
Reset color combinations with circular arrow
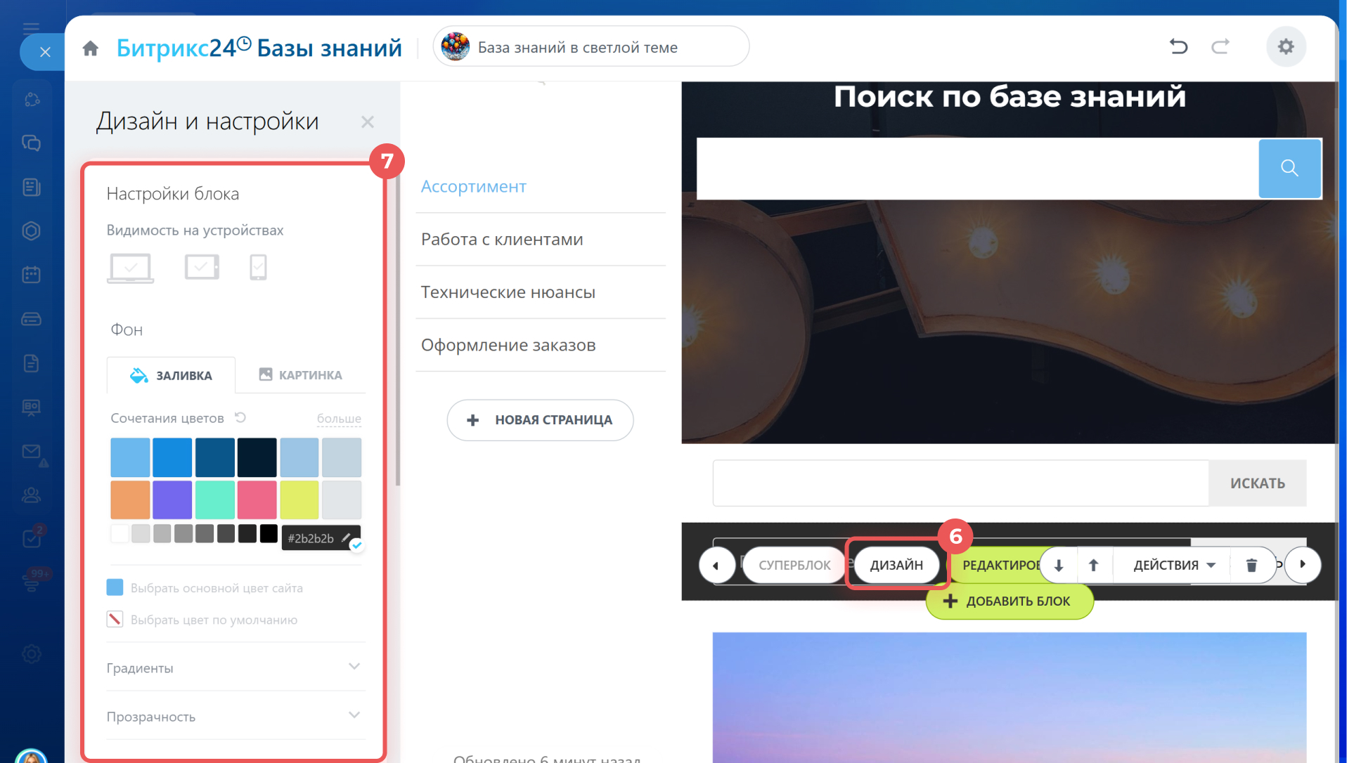coord(240,417)
